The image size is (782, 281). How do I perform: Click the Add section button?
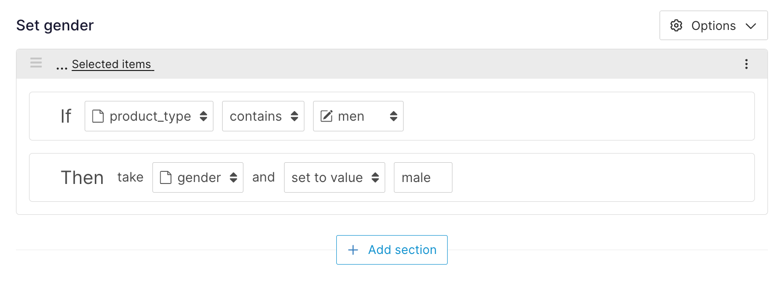pyautogui.click(x=392, y=250)
